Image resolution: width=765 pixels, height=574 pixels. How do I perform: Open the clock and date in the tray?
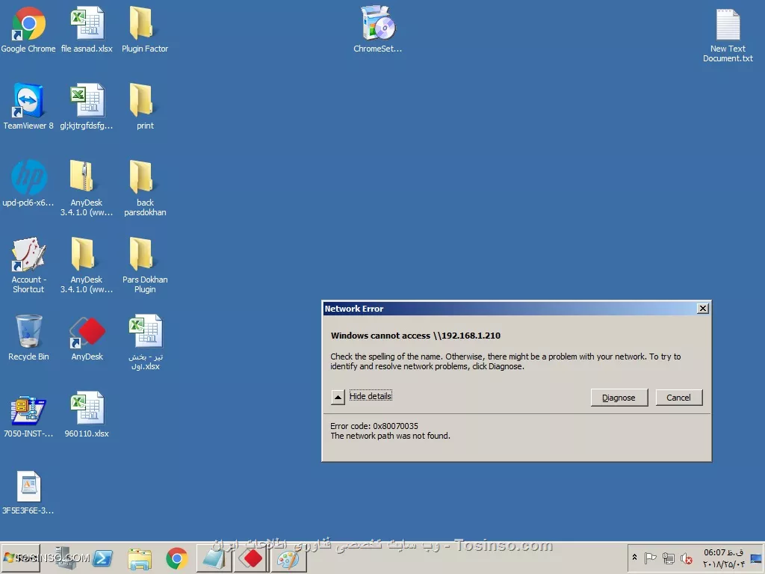tap(723, 558)
